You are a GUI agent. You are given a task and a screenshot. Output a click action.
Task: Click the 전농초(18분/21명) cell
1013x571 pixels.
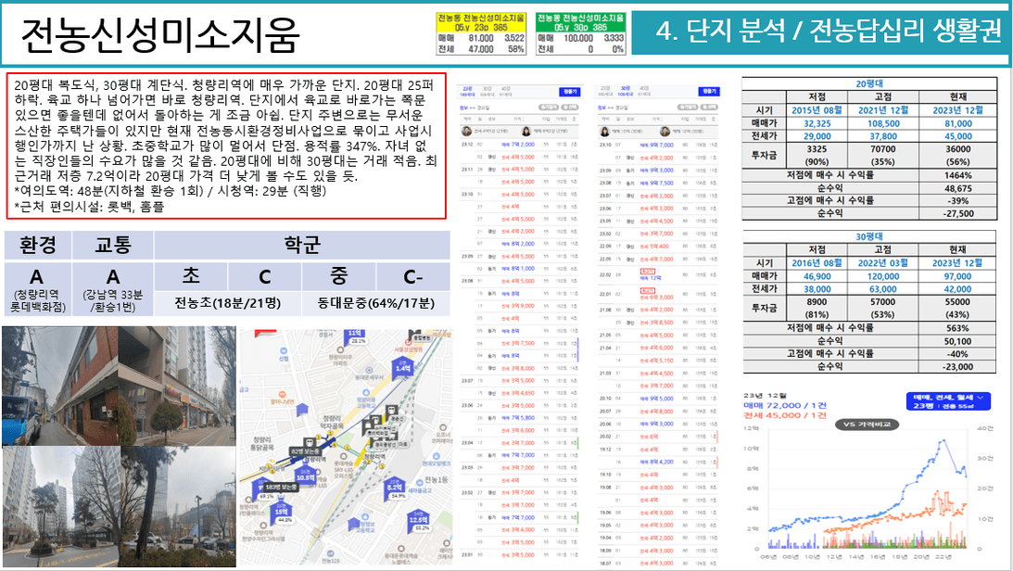pyautogui.click(x=228, y=303)
